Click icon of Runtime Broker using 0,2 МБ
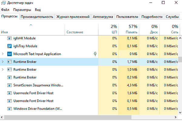The image size is (182, 121). tap(9, 77)
